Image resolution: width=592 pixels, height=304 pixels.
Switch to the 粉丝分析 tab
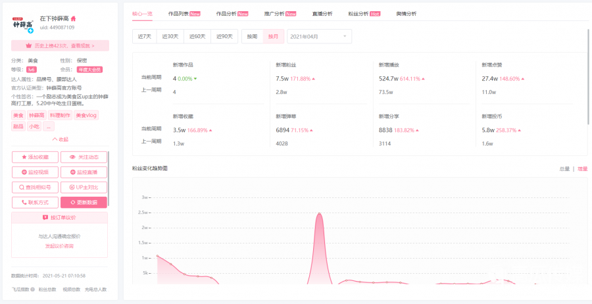coord(364,14)
